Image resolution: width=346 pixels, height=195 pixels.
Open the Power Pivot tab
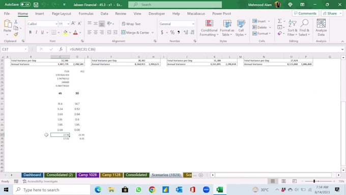coord(221,13)
